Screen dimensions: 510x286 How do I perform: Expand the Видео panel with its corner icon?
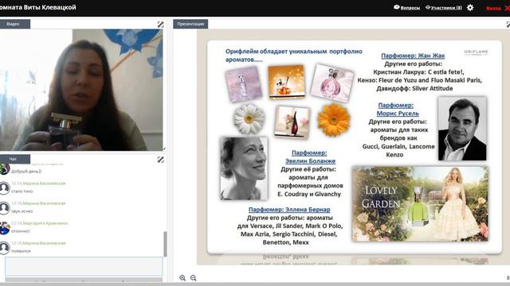click(160, 25)
